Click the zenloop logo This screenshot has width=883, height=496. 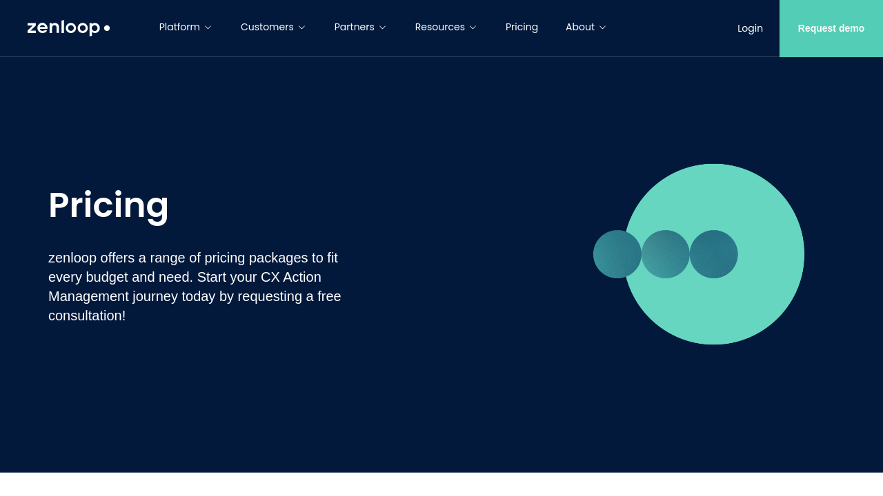coord(68,28)
